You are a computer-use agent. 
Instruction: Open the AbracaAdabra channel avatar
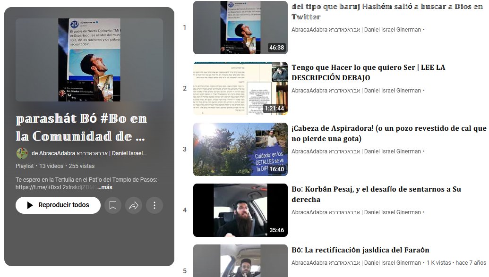tap(22, 153)
